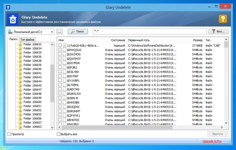The image size is (236, 150).
Task: Click the 27.98KB size cell
Action: [x=197, y=45]
